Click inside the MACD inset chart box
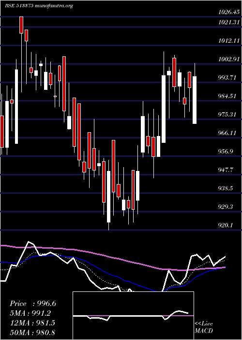The height and width of the screenshot is (340, 242). point(133,316)
